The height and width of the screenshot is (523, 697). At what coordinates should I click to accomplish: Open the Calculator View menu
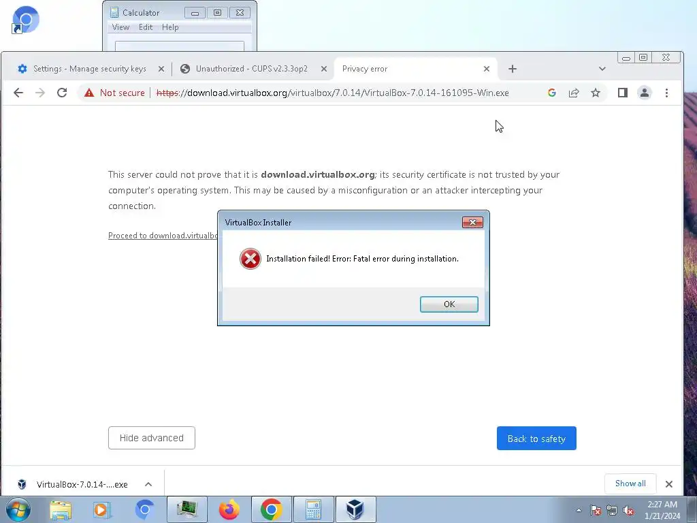120,27
